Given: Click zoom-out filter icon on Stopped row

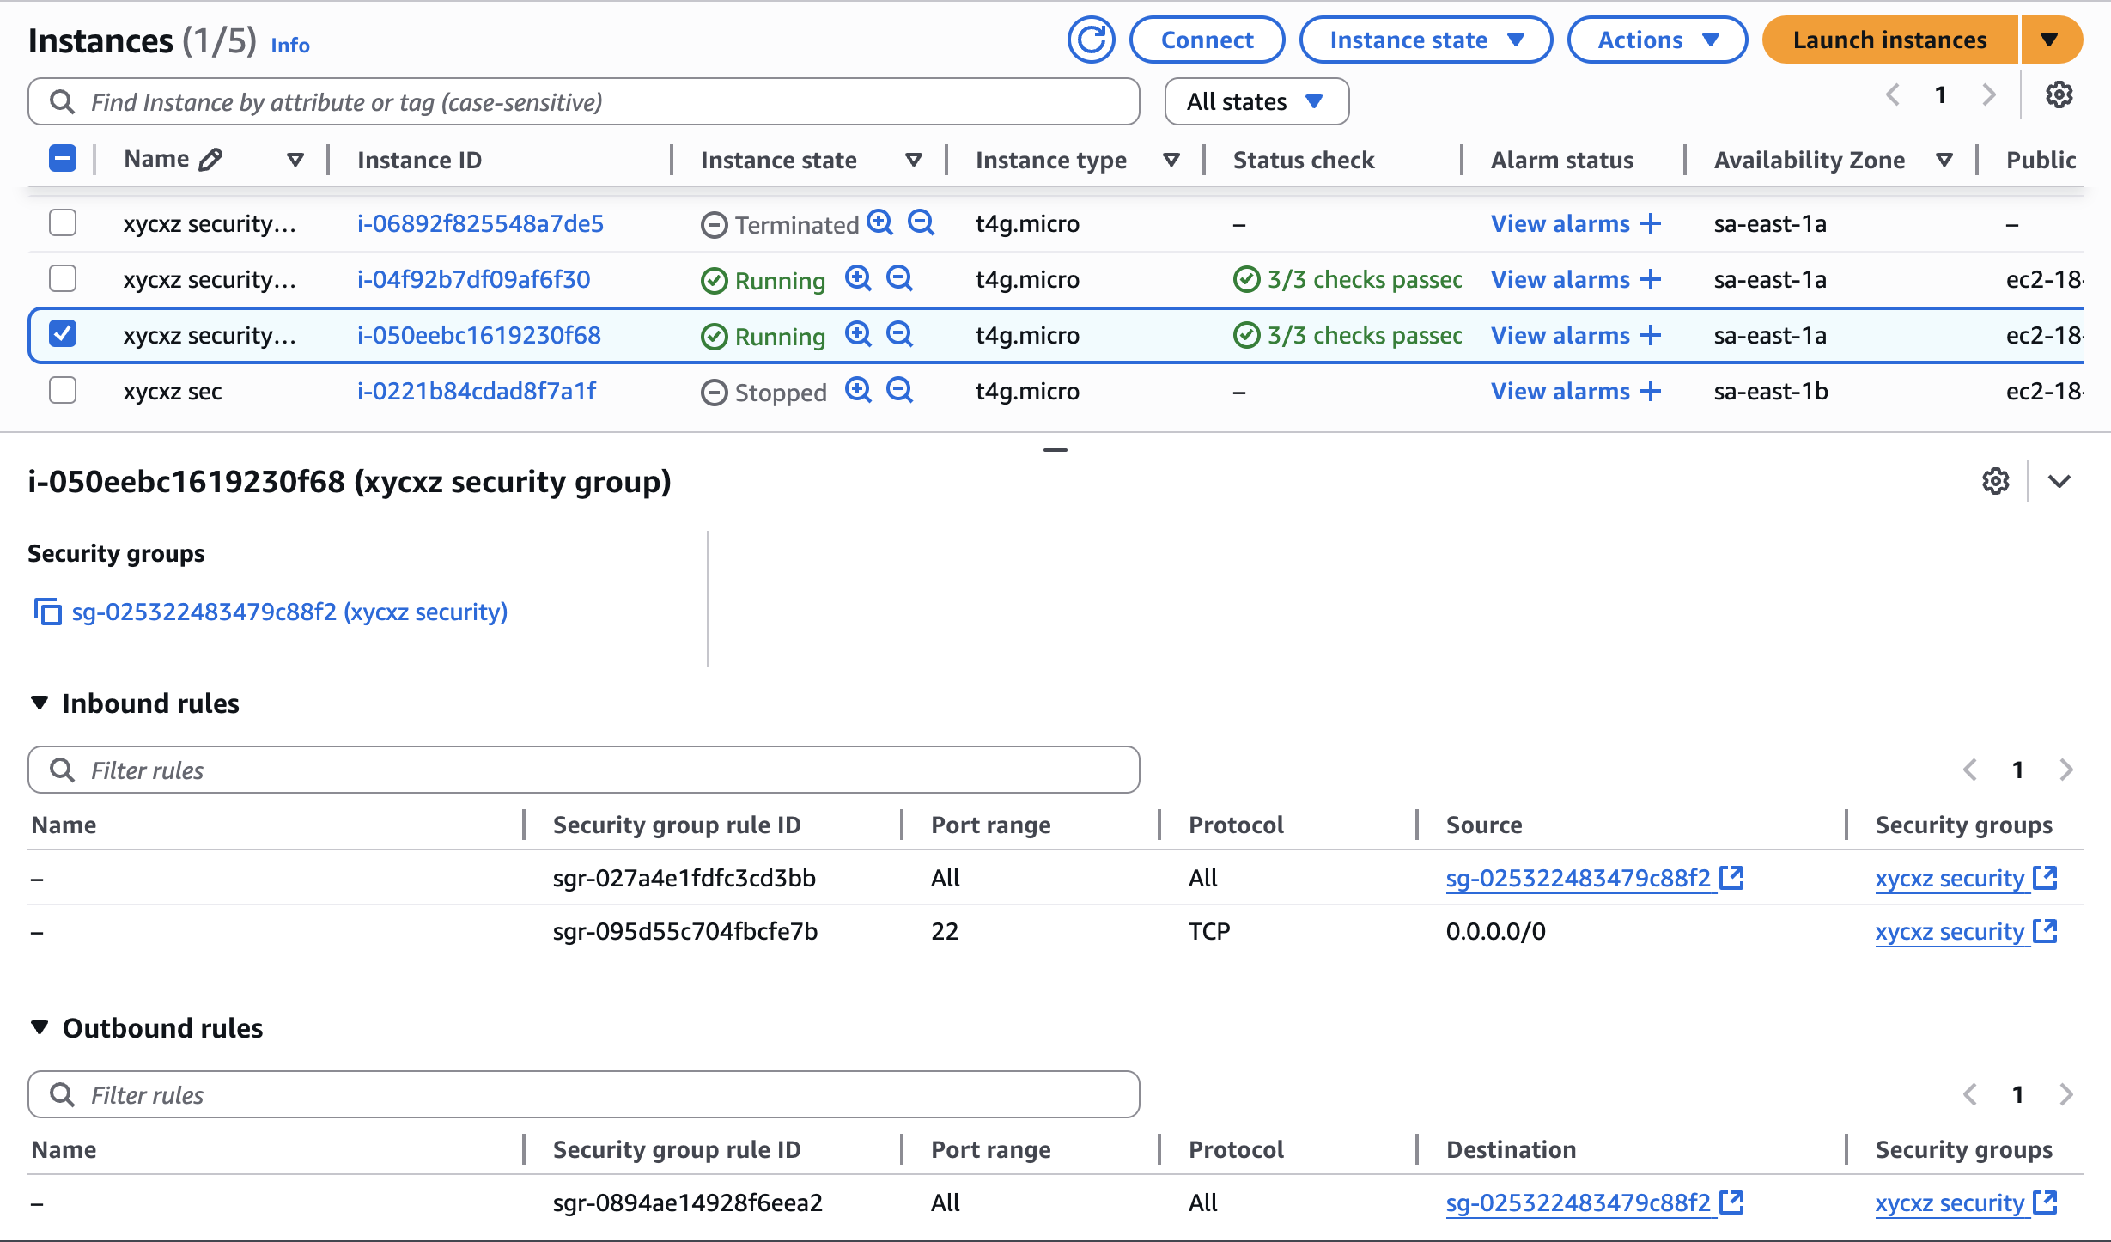Looking at the screenshot, I should click(x=899, y=391).
